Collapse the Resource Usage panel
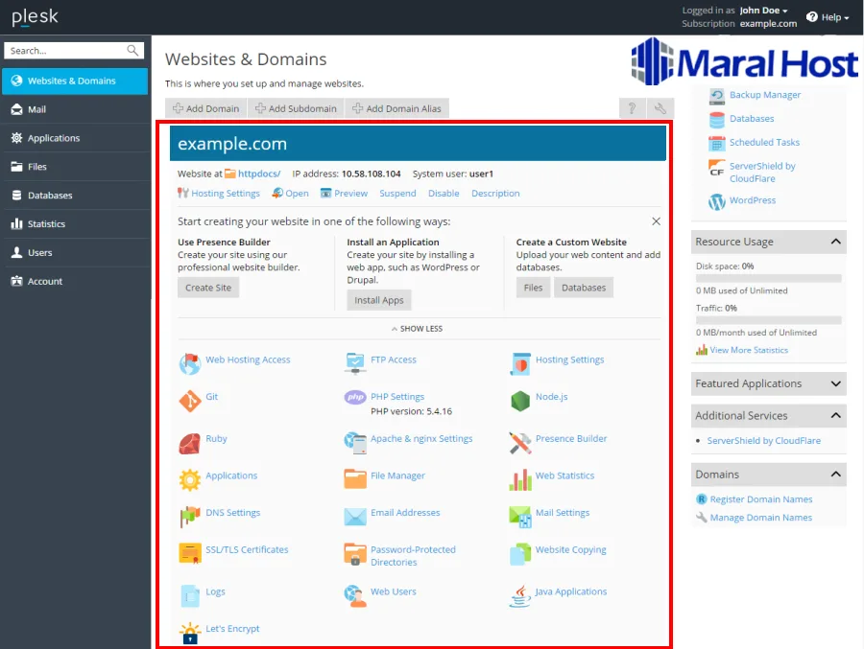 tap(835, 243)
